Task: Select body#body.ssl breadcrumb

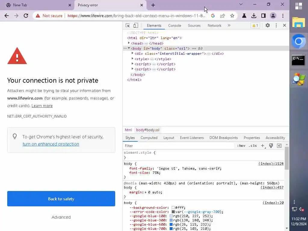Action: tap(148, 130)
